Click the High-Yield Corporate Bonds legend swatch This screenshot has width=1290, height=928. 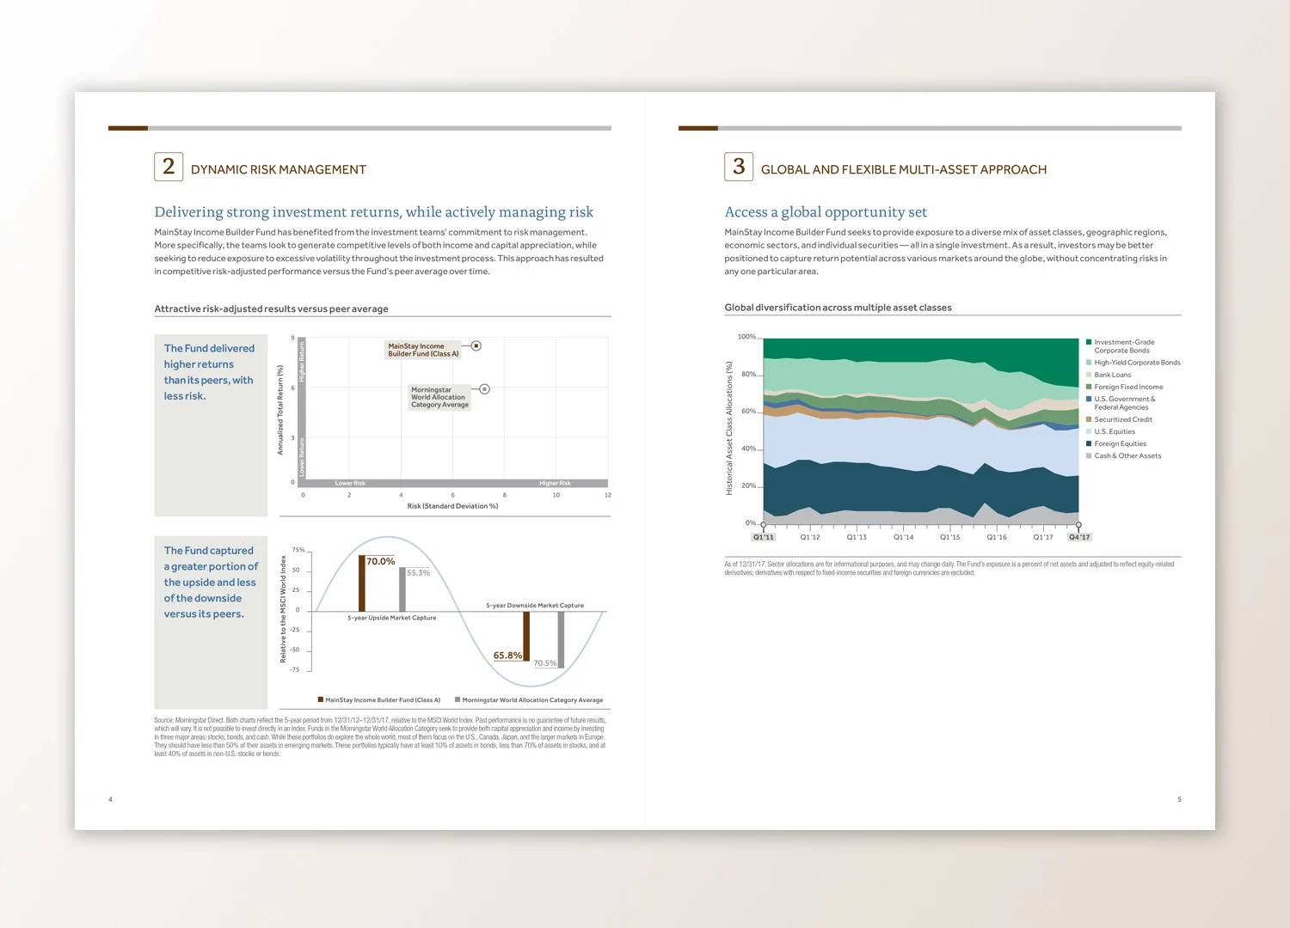(x=1089, y=363)
